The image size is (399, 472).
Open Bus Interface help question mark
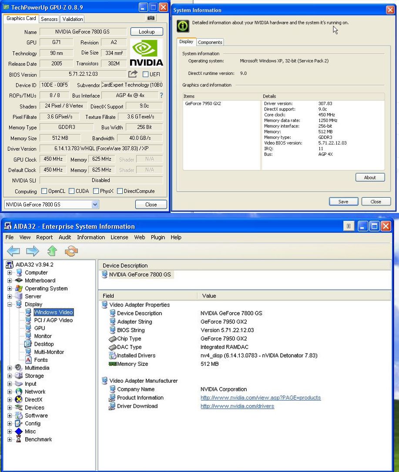[161, 95]
